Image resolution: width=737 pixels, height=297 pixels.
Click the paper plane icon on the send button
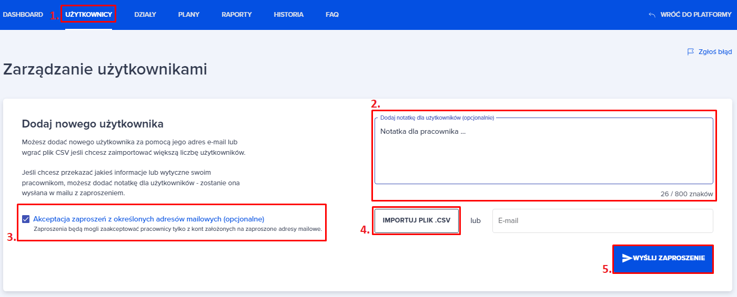coord(627,258)
